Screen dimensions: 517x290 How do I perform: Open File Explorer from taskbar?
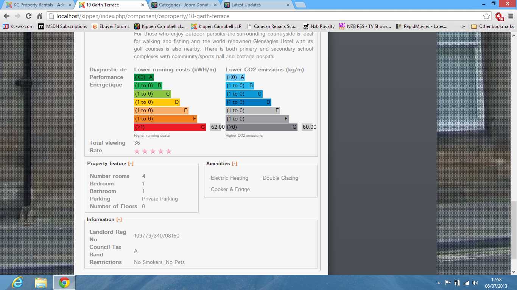(x=40, y=282)
